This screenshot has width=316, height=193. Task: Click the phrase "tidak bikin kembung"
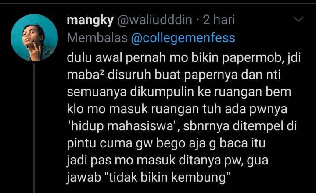point(168,178)
